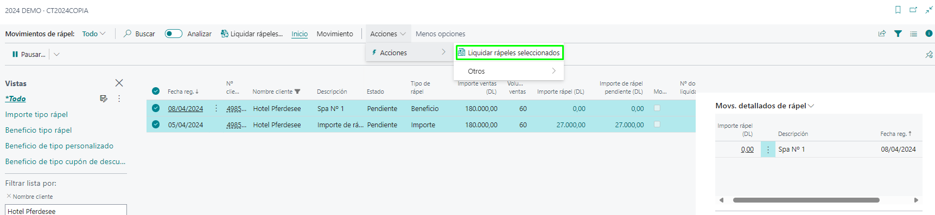Viewport: 935px width, 215px height.
Task: Open three-dot options for Todo view
Action: click(119, 99)
